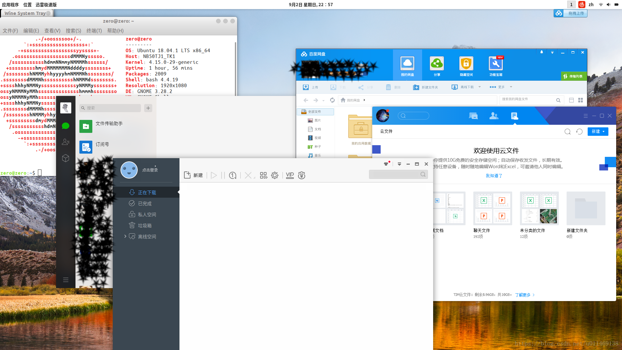Go back with the Baidu Netdisk back arrow
622x350 pixels.
(x=306, y=100)
